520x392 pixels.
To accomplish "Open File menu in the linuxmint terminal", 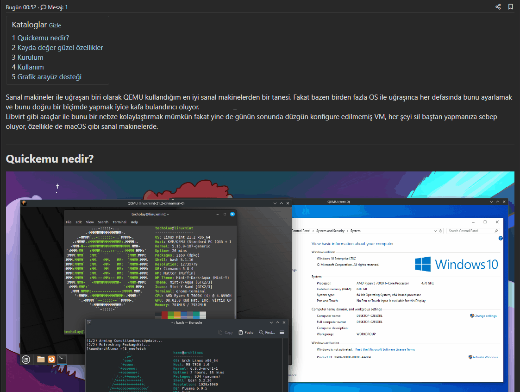I will point(69,222).
